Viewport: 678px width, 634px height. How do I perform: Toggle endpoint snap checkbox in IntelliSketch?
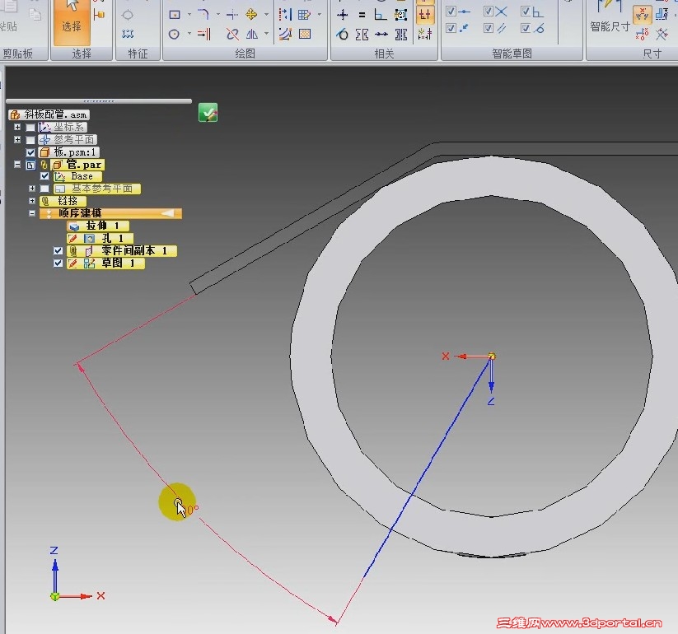[451, 12]
